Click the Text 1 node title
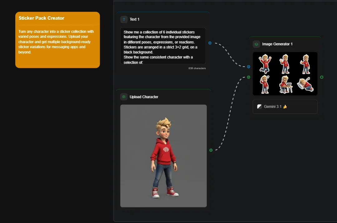The height and width of the screenshot is (223, 337). pos(134,19)
